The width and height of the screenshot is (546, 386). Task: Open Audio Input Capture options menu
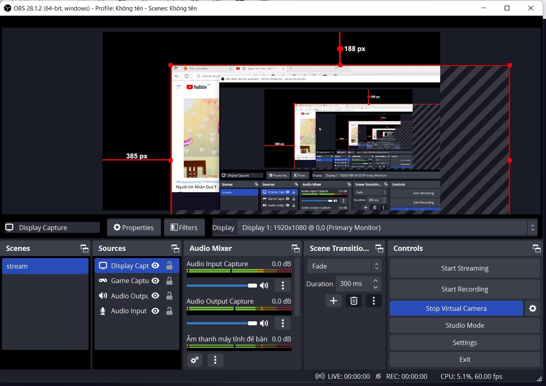point(283,285)
